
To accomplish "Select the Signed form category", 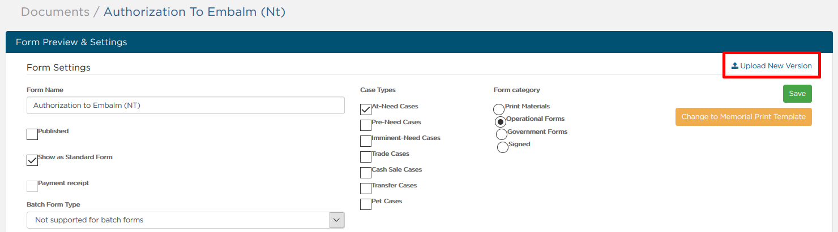I will point(503,147).
